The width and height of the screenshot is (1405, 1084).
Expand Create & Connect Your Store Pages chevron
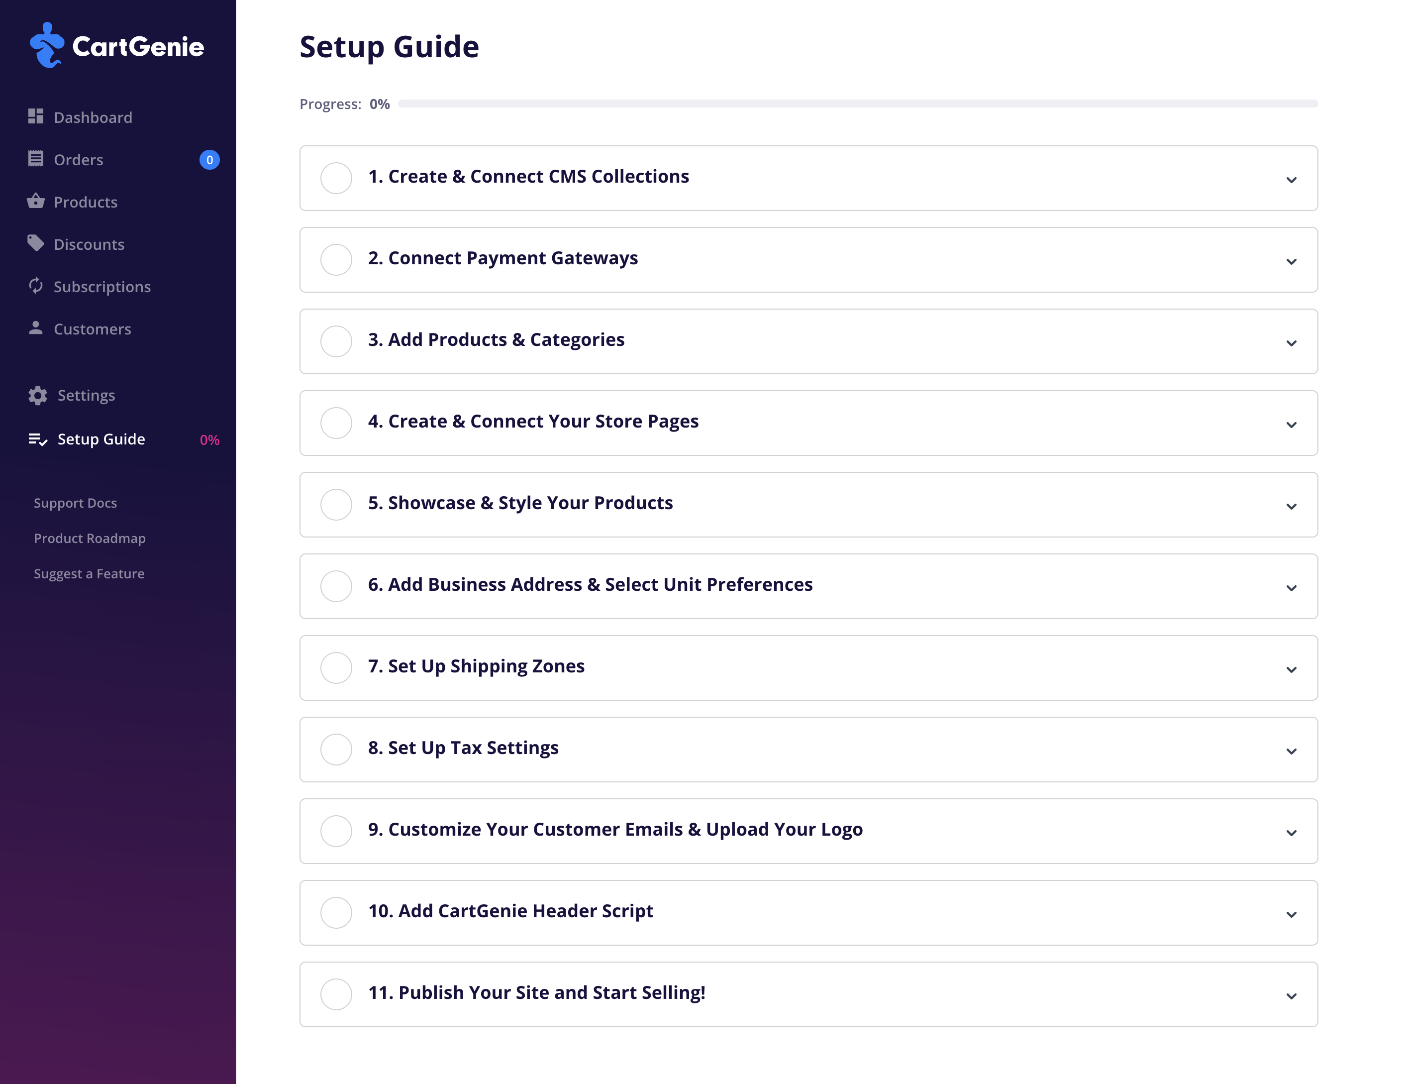1291,425
